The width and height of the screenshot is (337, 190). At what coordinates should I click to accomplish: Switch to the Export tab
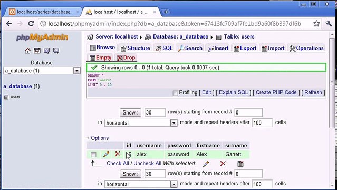[x=245, y=48]
